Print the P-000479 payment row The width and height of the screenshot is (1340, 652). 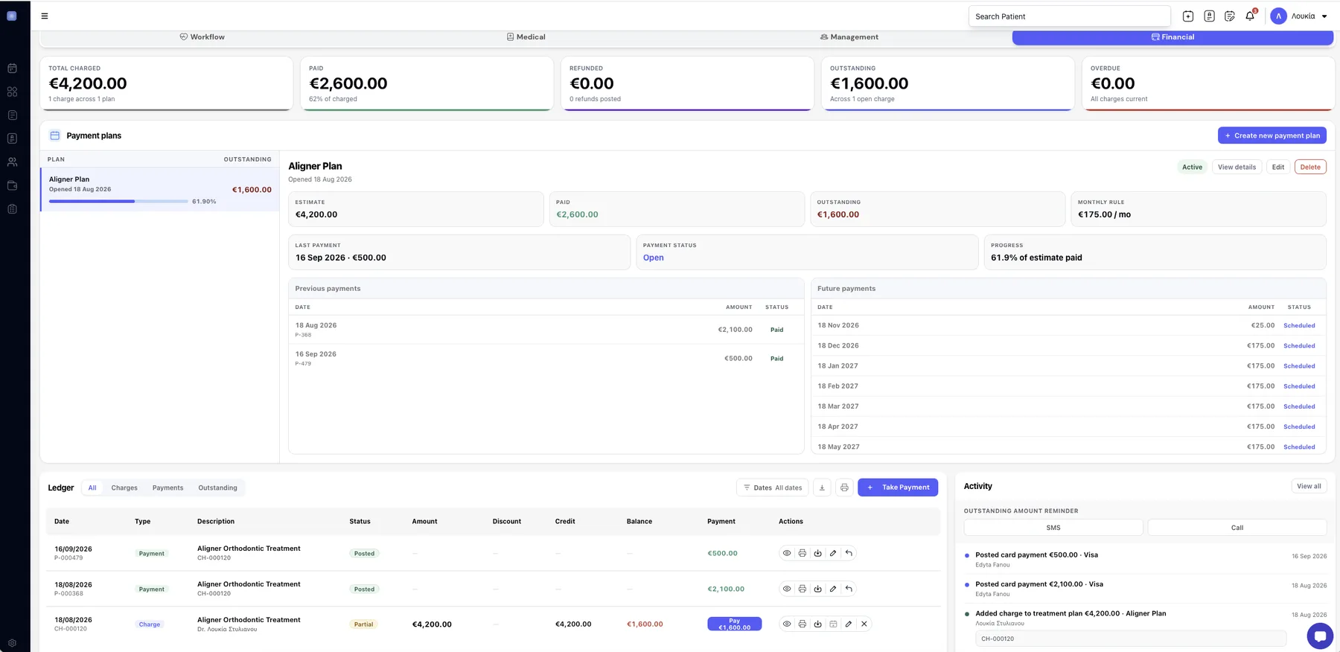[x=802, y=553]
